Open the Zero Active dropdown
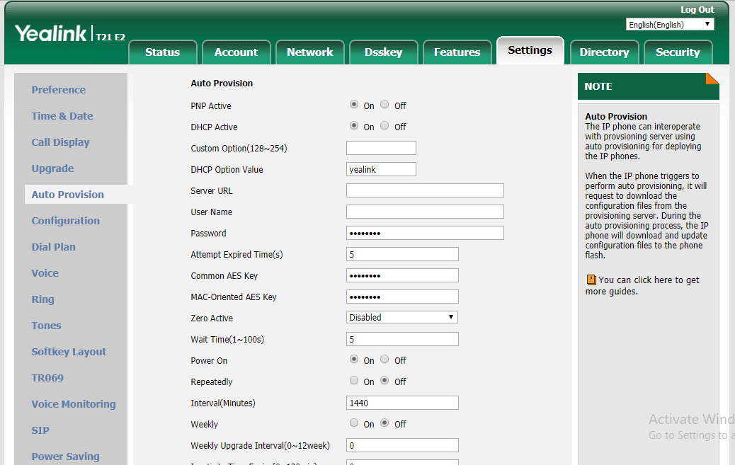This screenshot has width=735, height=465. click(x=401, y=317)
